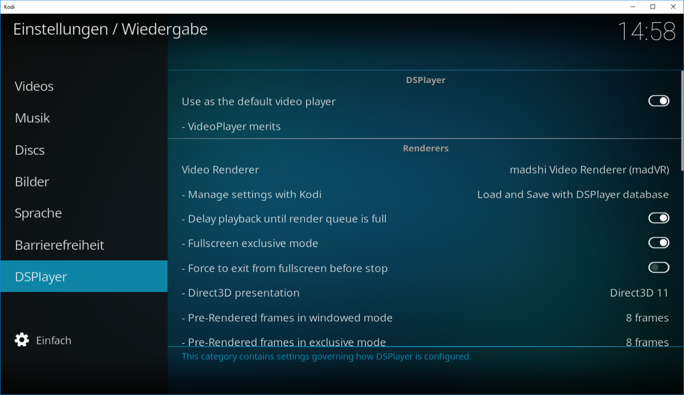Go to the Sprache category
The width and height of the screenshot is (684, 395).
[84, 213]
